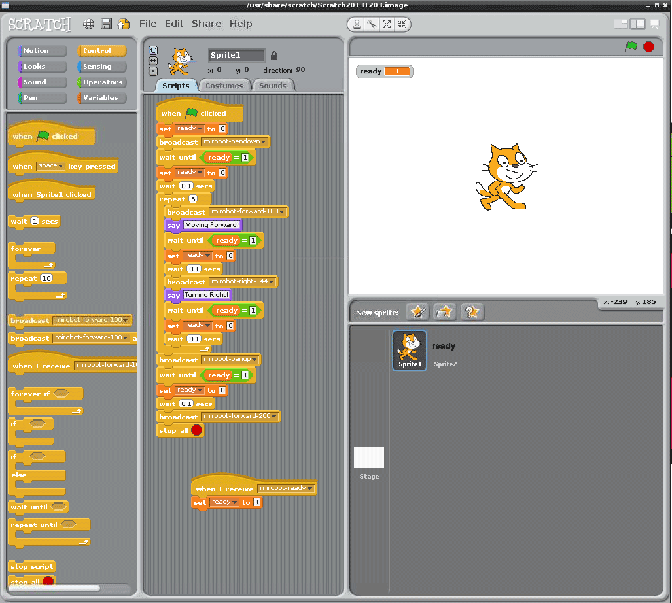
Task: Click the block palette horizontal scrollbar
Action: coord(54,589)
